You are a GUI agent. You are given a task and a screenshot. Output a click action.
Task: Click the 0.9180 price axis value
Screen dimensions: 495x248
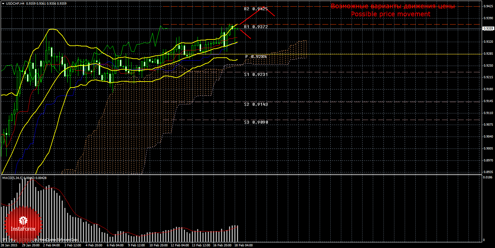pos(488,89)
